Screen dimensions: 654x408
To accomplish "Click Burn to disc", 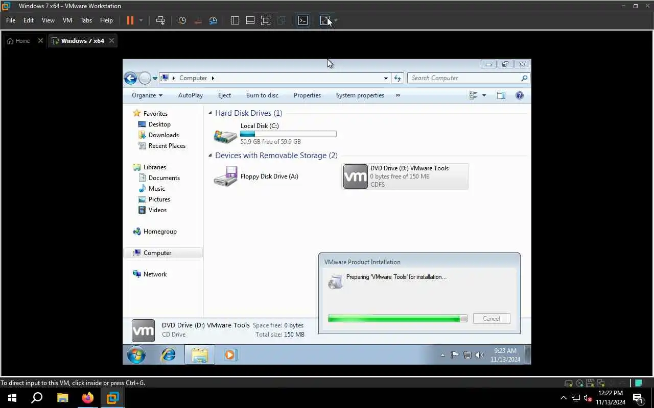I will [x=262, y=95].
